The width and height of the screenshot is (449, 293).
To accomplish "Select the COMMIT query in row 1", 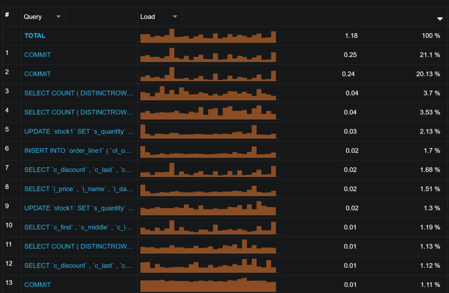I will [x=37, y=55].
